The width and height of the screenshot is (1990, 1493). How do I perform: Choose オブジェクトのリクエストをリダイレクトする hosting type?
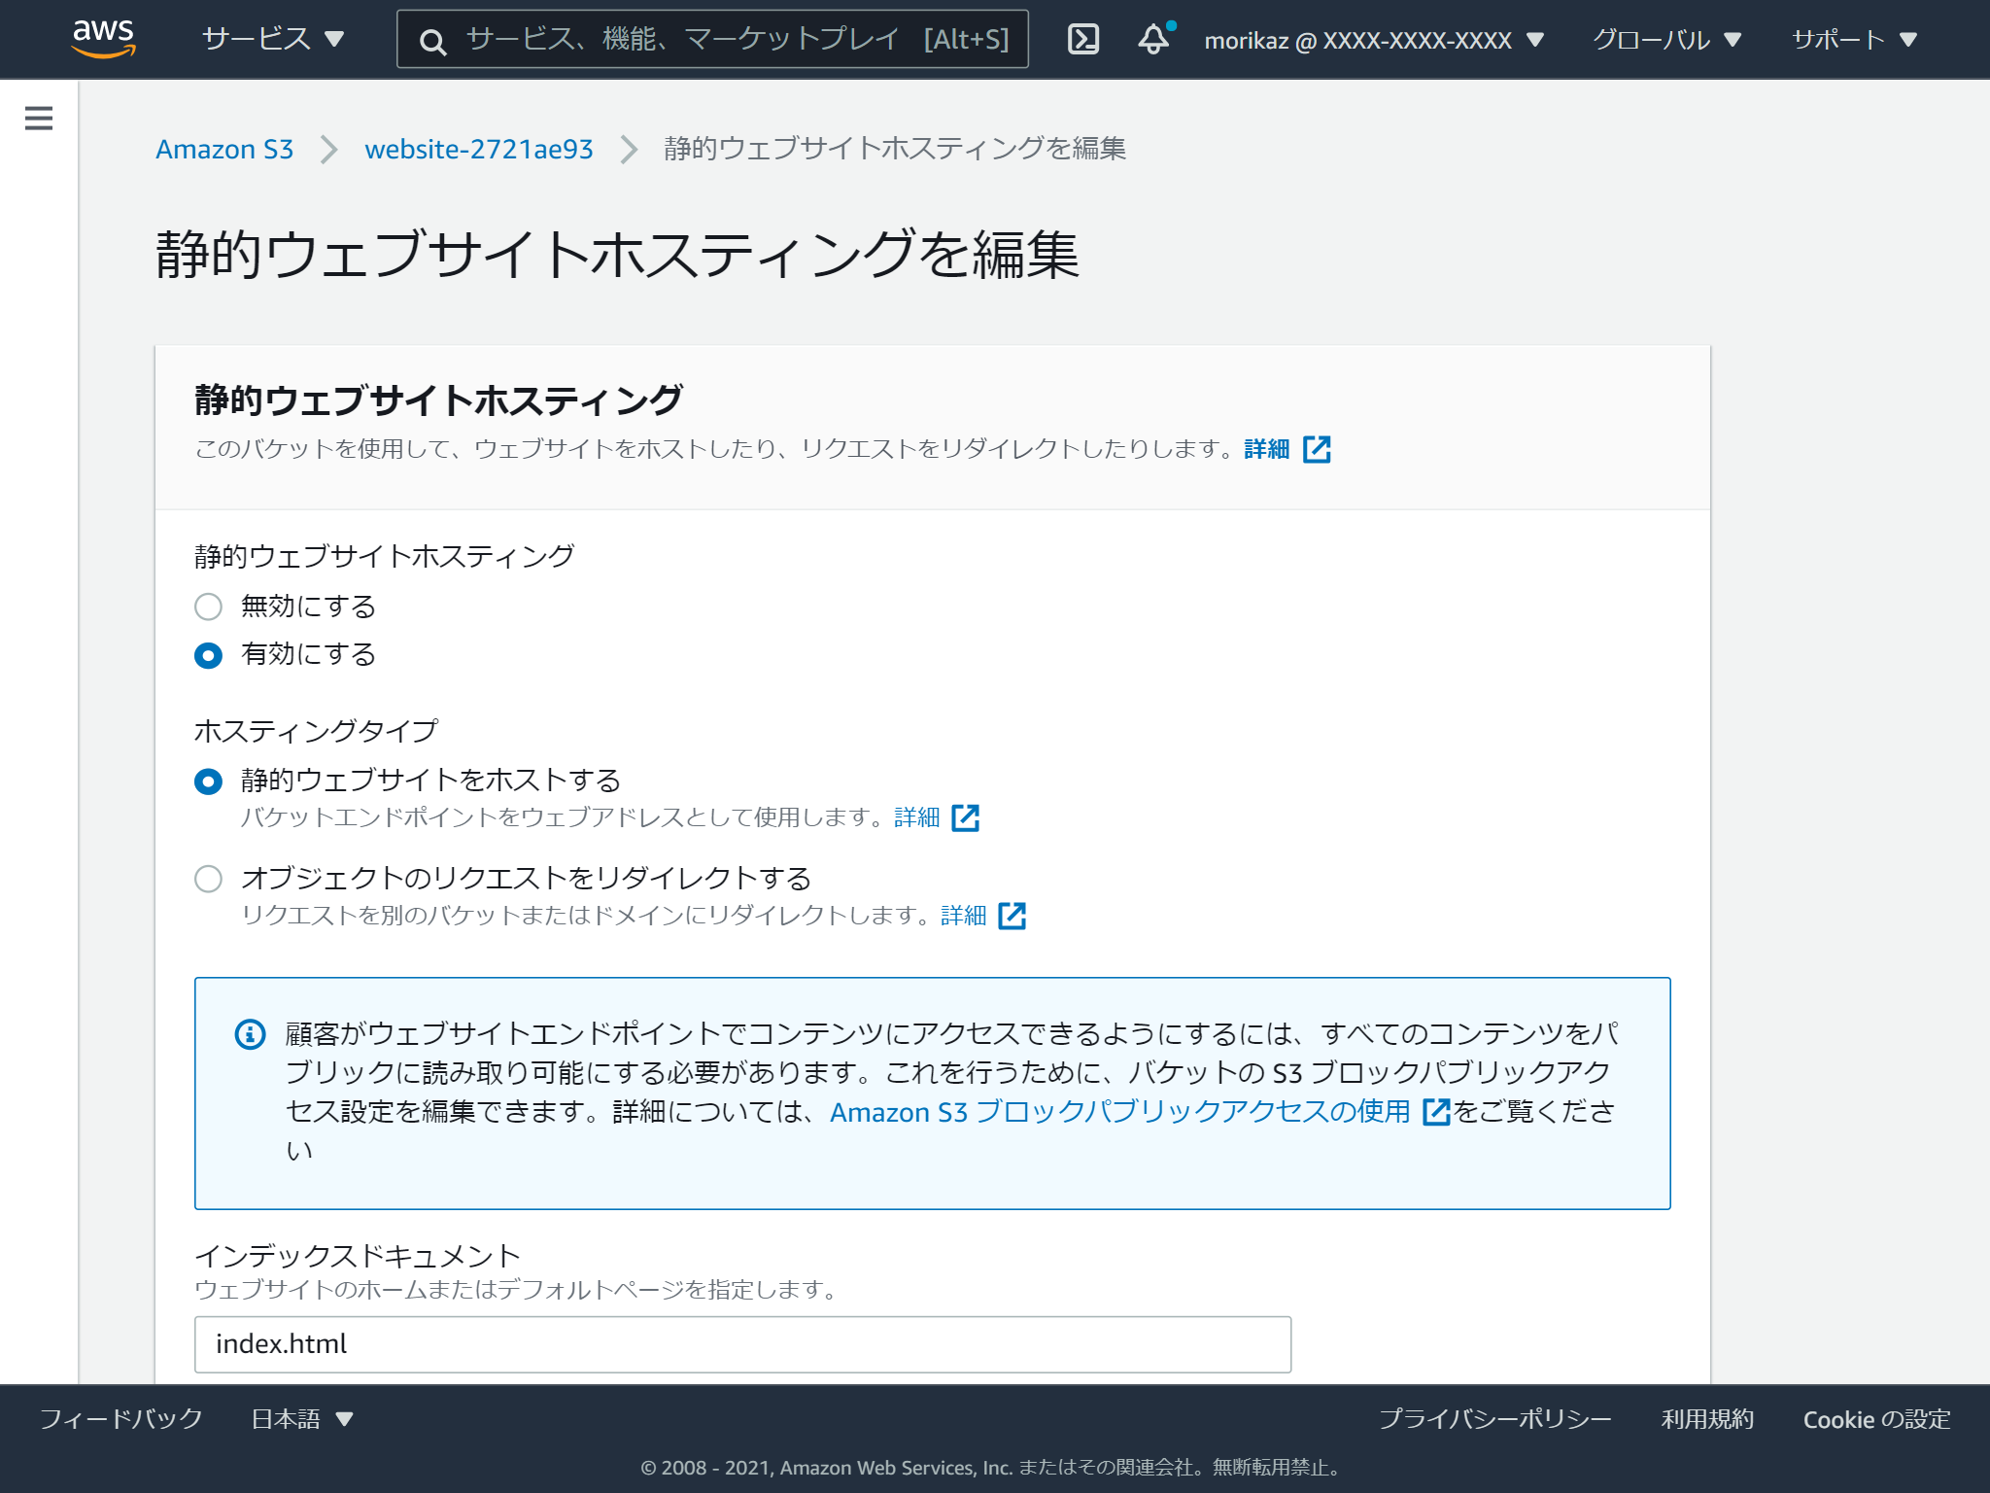click(x=207, y=879)
